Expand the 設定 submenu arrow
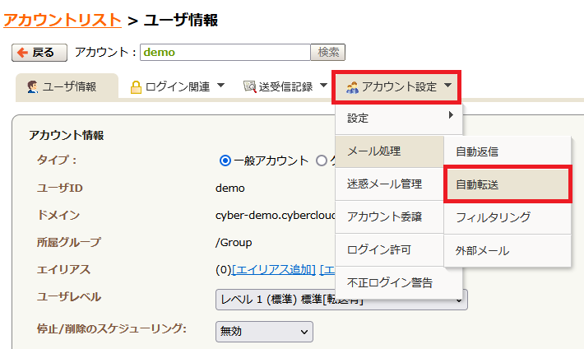Image resolution: width=584 pixels, height=349 pixels. 450,116
